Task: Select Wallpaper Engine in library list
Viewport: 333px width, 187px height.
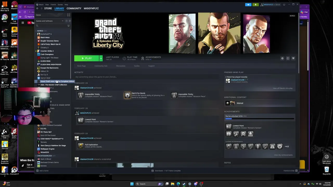Action: click(x=47, y=149)
